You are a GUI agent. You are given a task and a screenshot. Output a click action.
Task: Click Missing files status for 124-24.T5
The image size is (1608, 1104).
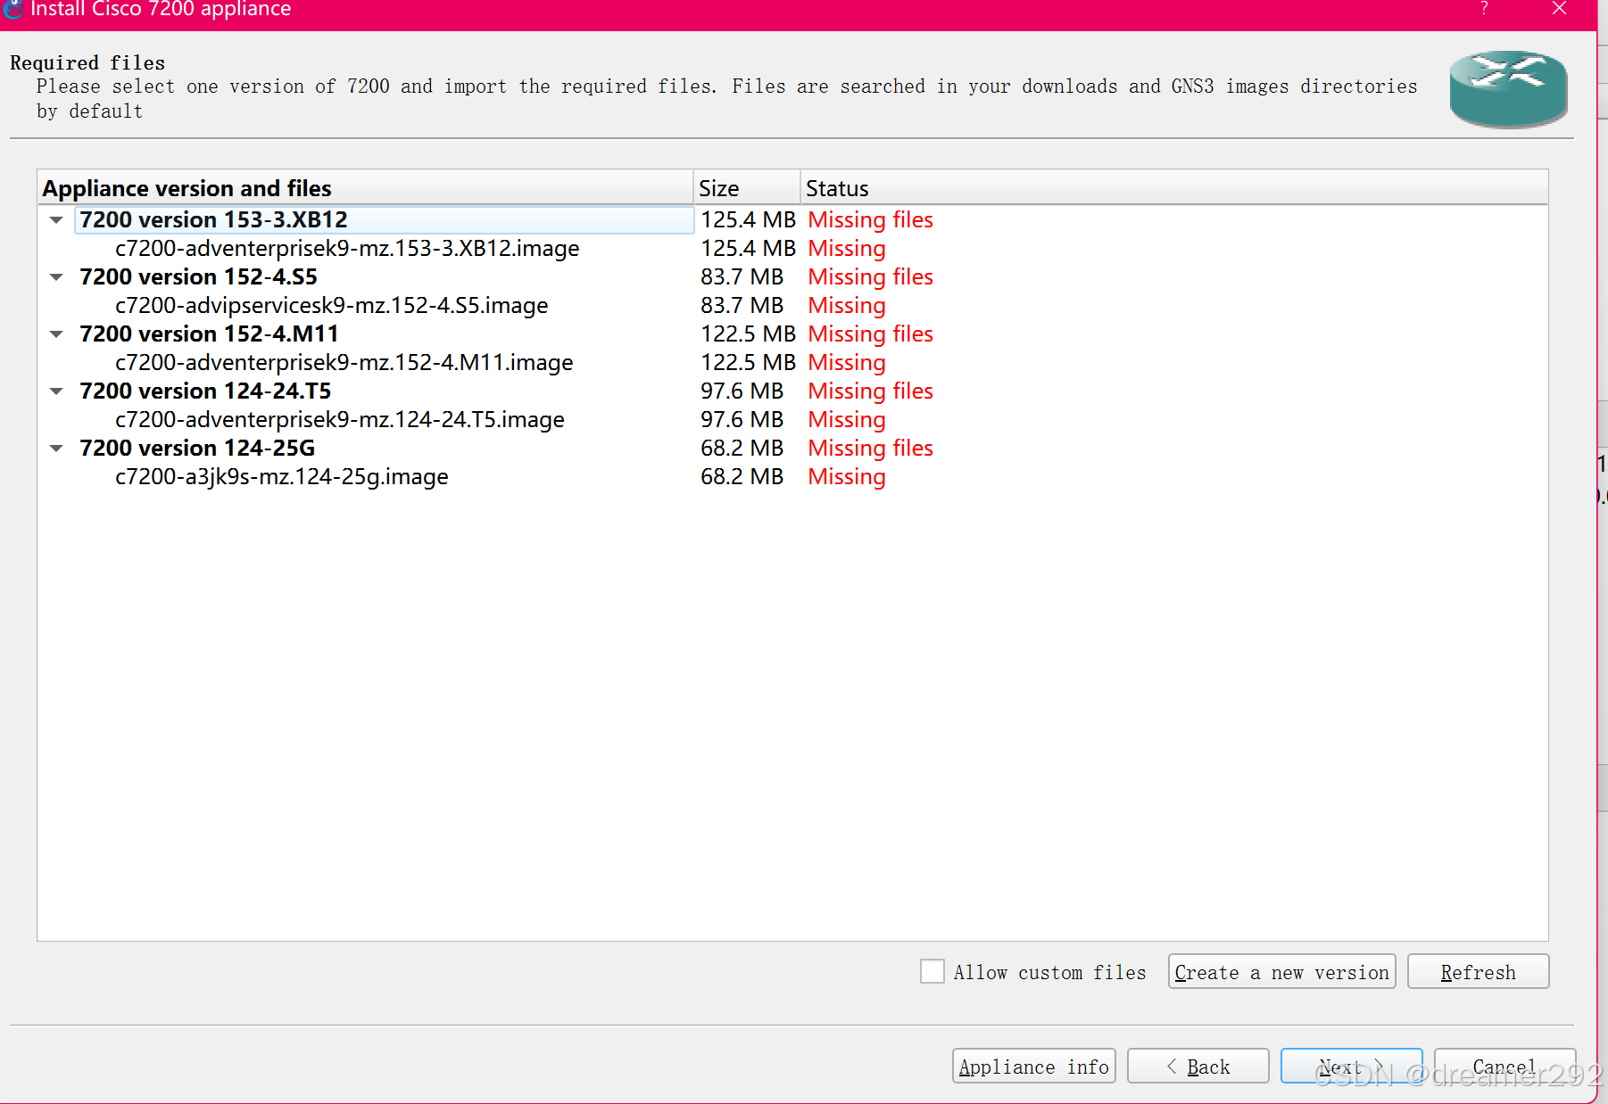pos(870,391)
